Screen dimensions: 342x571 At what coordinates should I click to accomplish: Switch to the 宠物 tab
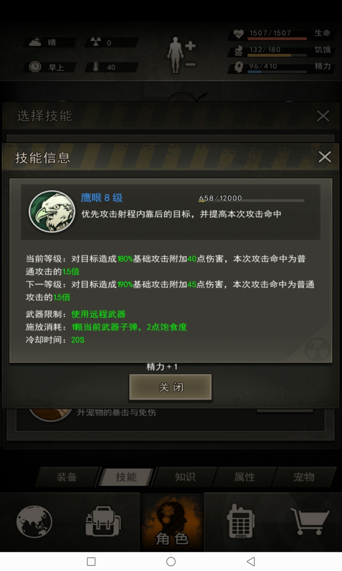[304, 477]
